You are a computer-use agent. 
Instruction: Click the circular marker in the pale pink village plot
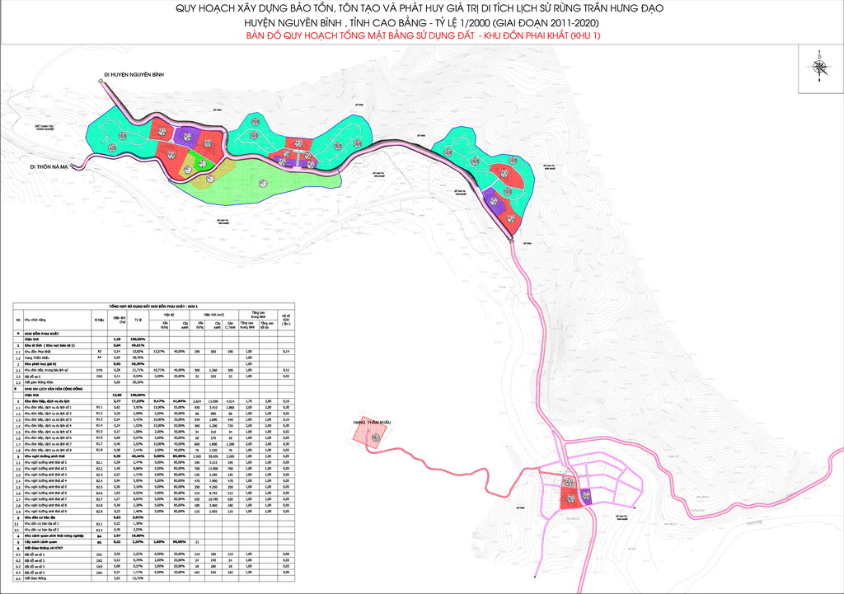[568, 481]
